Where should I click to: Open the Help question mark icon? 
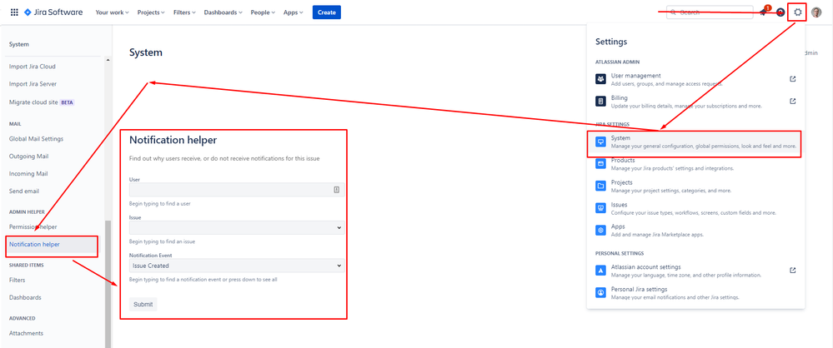tap(780, 12)
